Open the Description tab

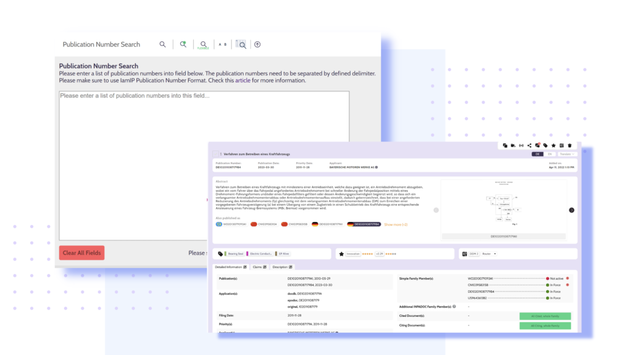pos(282,267)
